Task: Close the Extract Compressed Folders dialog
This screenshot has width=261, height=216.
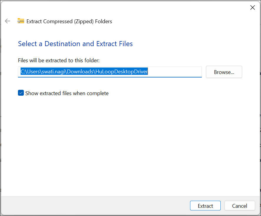Action: [252, 8]
